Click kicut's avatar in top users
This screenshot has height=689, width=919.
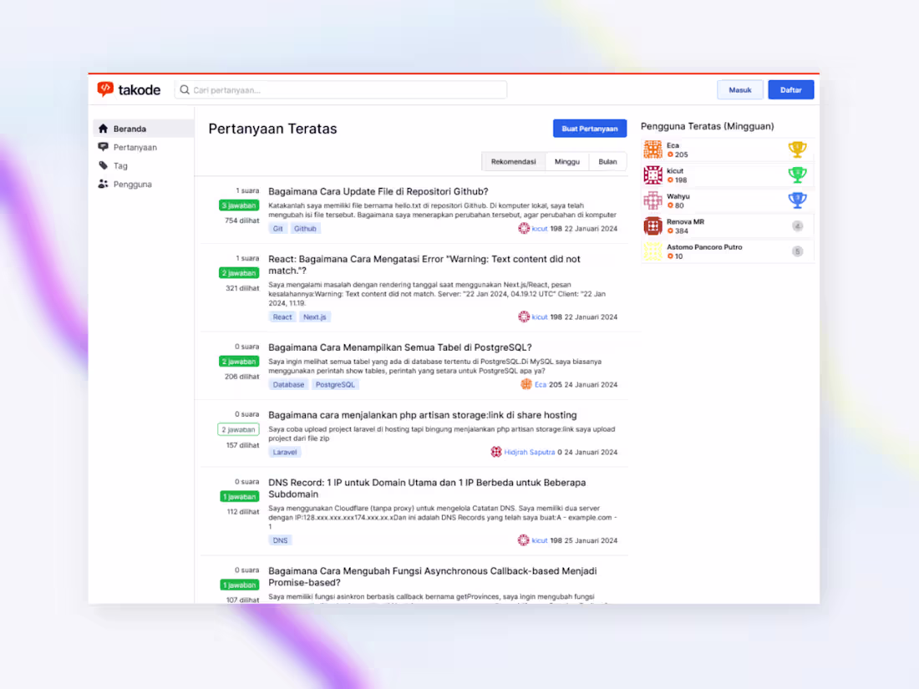(x=652, y=175)
